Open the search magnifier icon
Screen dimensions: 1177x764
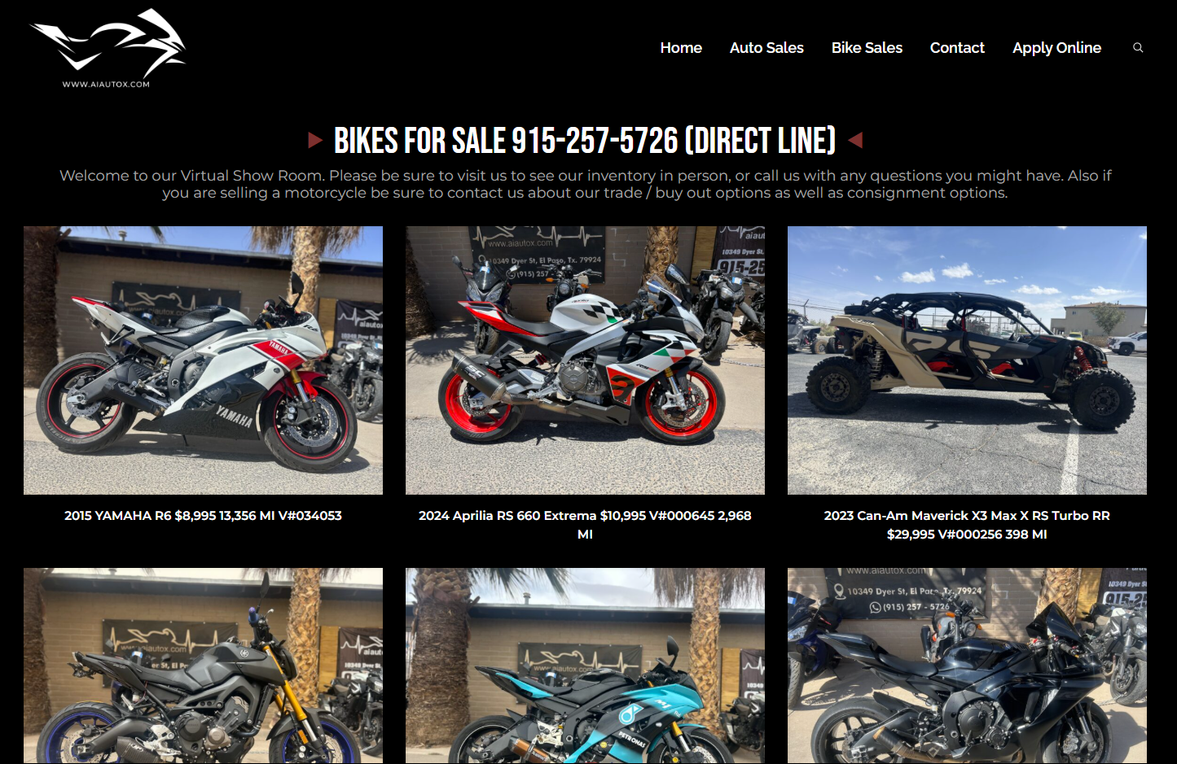[x=1138, y=48]
